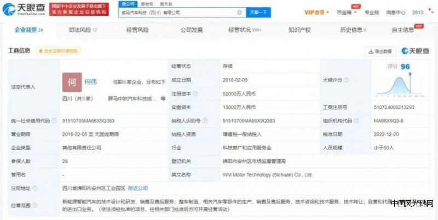The width and height of the screenshot is (438, 220).
Task: Open the 附近公司 link
Action: point(138,188)
